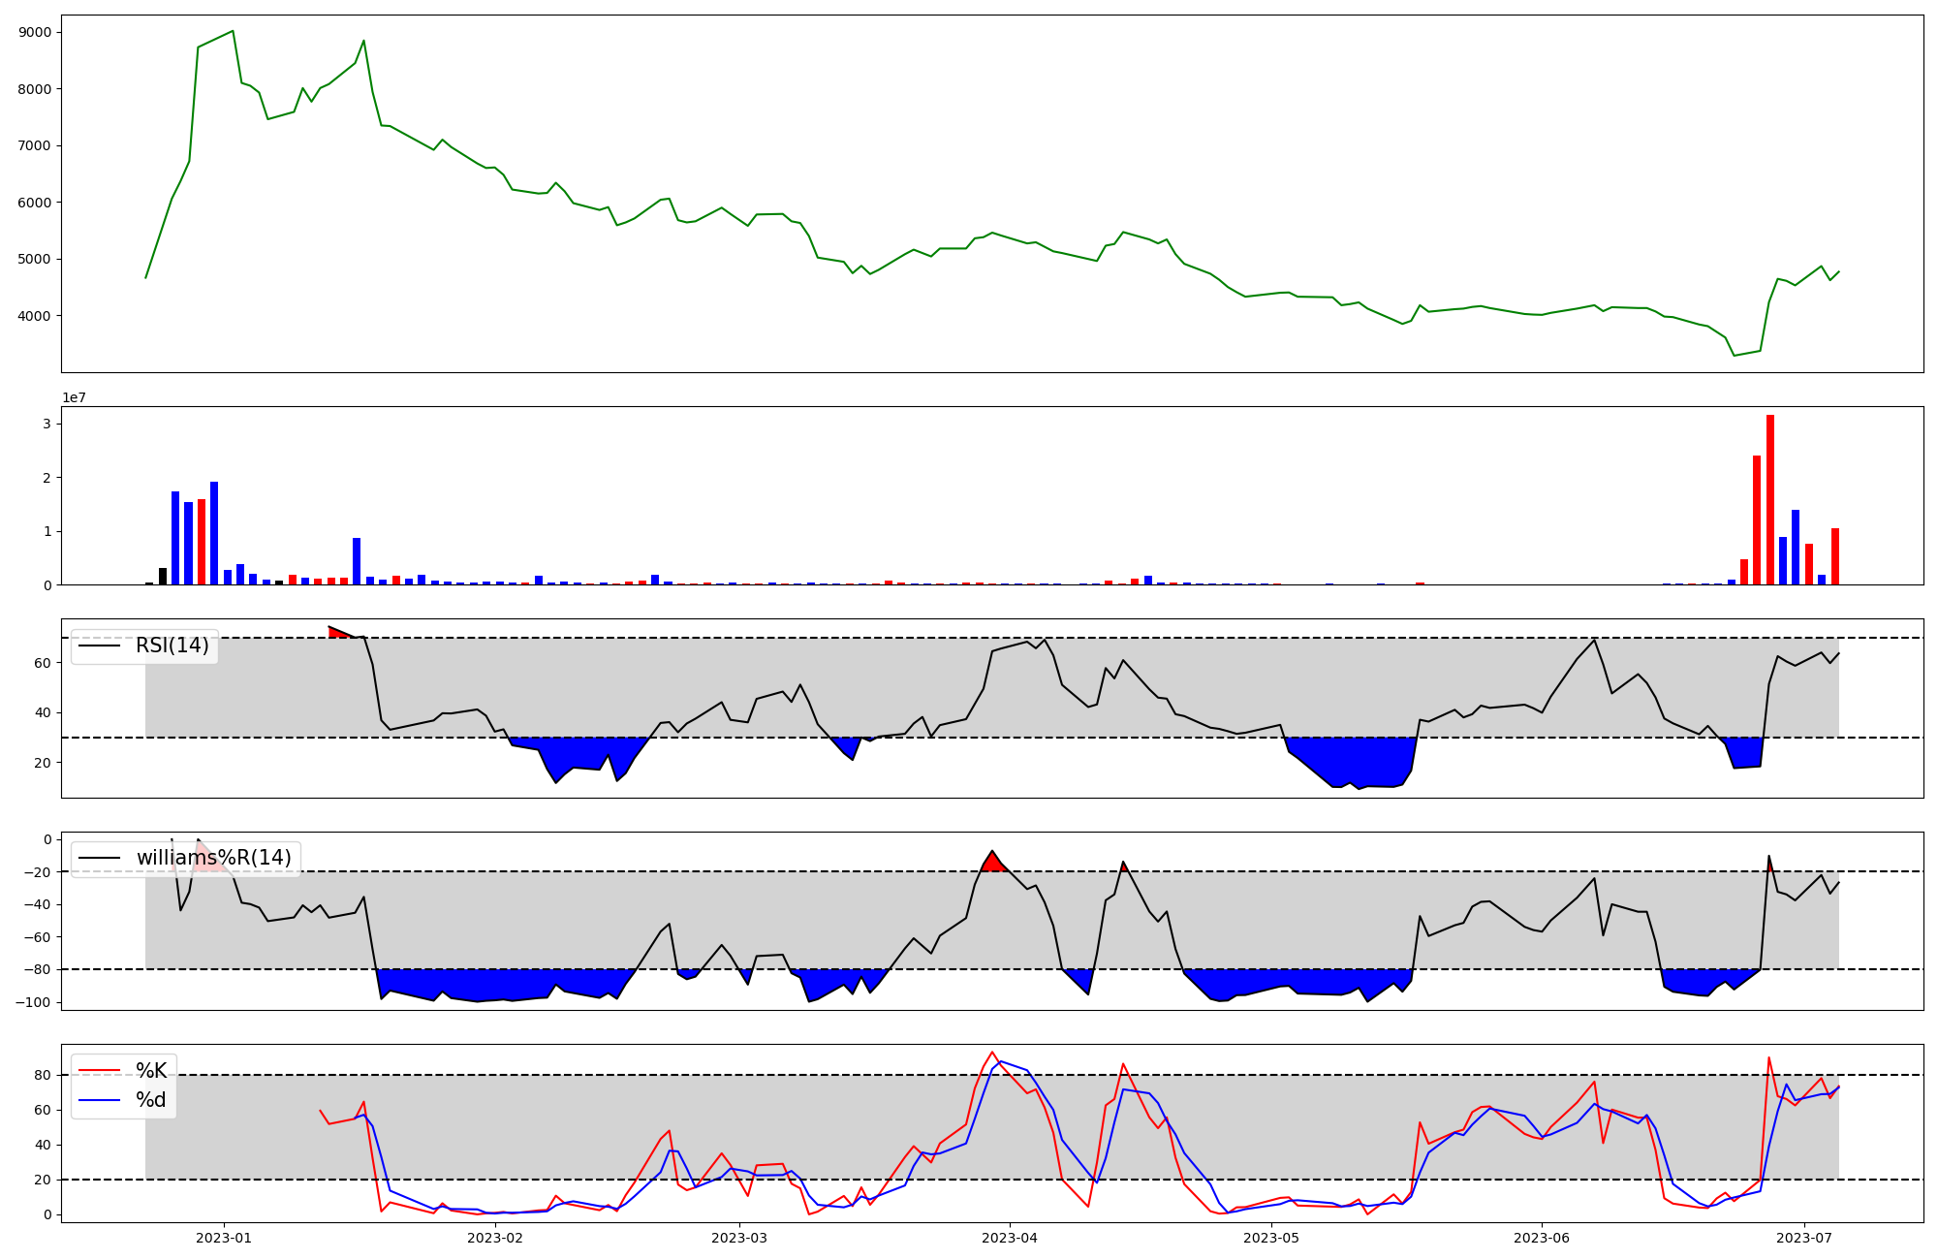Click the 4000 price axis tick label
Image resolution: width=1938 pixels, height=1260 pixels.
(35, 316)
